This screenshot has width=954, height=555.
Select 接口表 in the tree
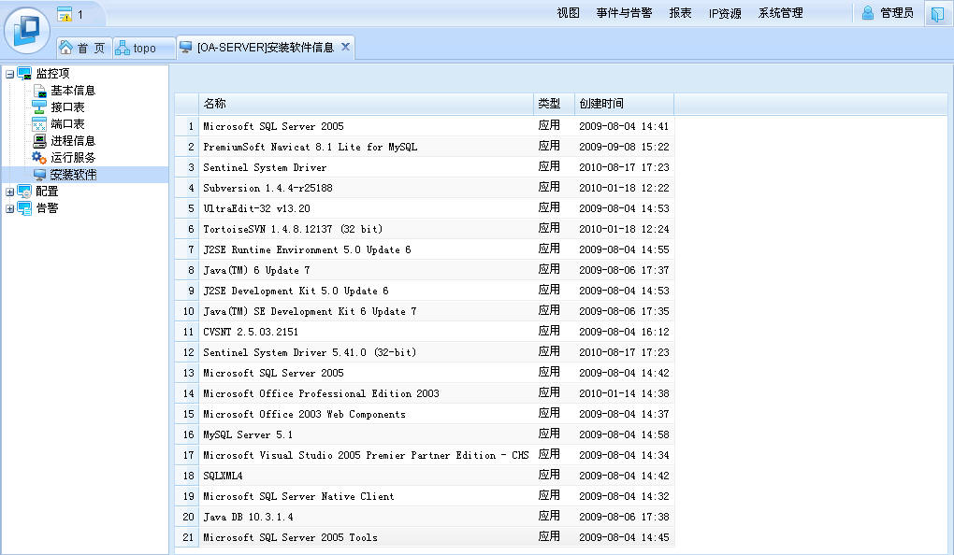[67, 107]
